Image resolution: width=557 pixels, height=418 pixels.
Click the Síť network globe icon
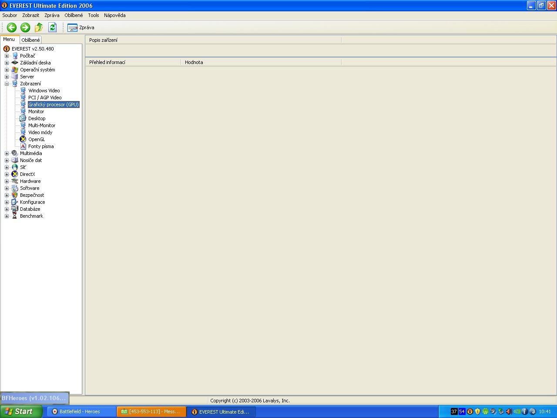tap(15, 167)
